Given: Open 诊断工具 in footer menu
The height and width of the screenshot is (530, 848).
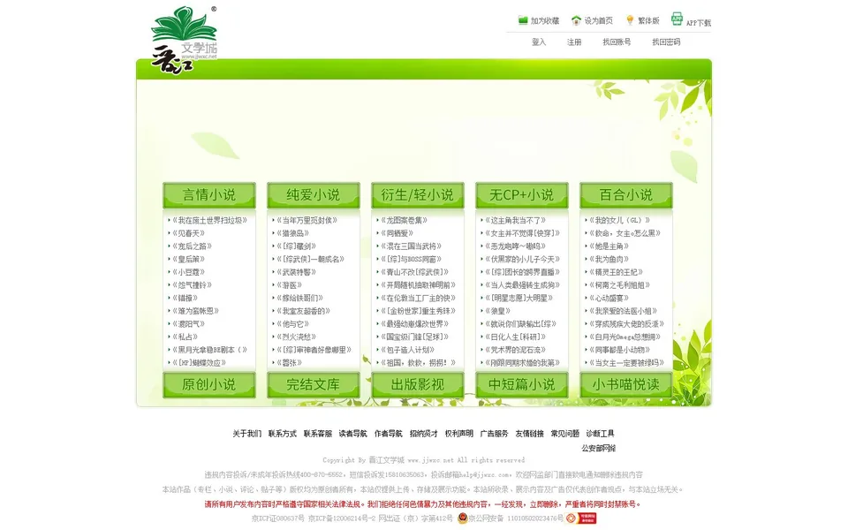Looking at the screenshot, I should click(x=601, y=434).
